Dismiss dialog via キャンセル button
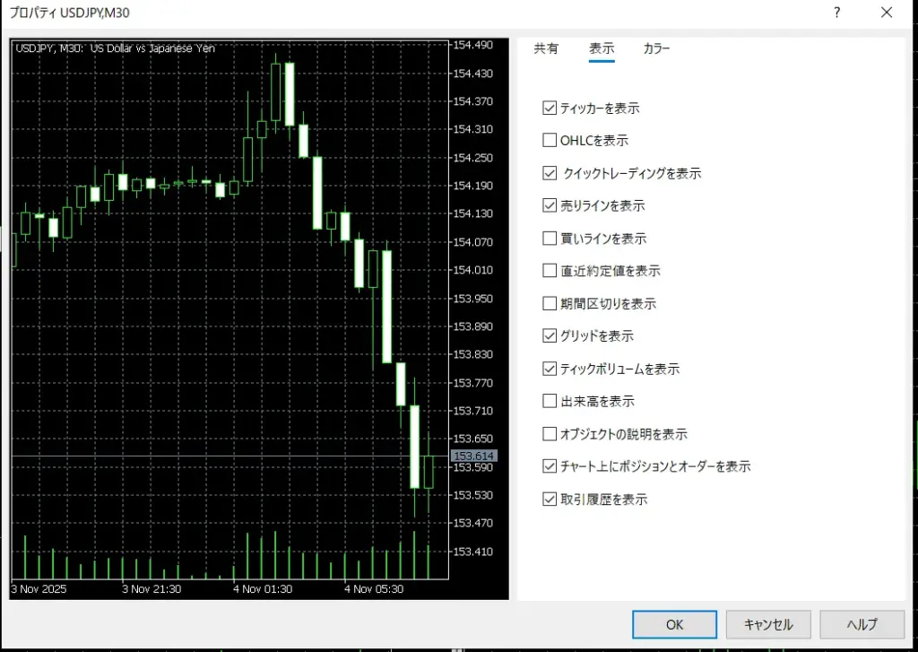 (768, 624)
